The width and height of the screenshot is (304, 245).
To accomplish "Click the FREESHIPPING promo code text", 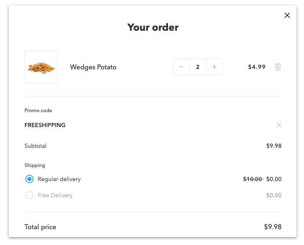I will [x=45, y=125].
